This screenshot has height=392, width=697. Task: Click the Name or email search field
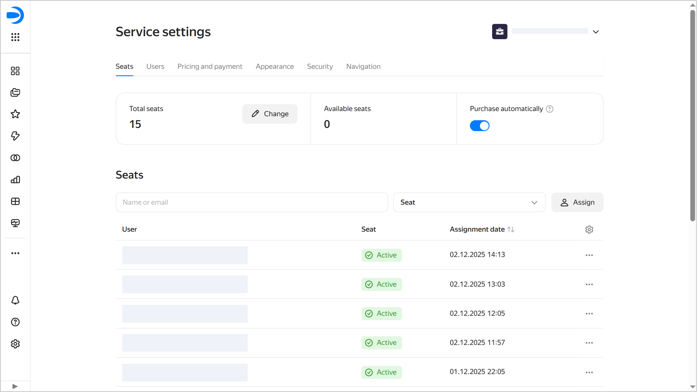[x=251, y=202]
